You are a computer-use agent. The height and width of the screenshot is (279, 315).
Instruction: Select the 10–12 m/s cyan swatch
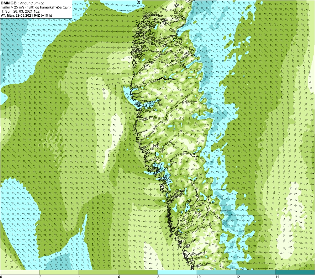click(x=217, y=272)
